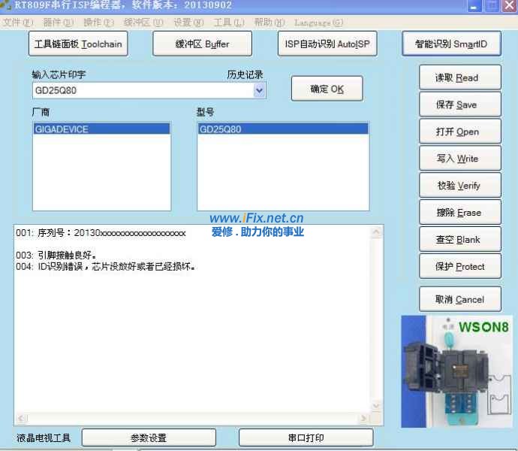The width and height of the screenshot is (518, 451).
Task: Click the Toolchain panel button
Action: 78,44
